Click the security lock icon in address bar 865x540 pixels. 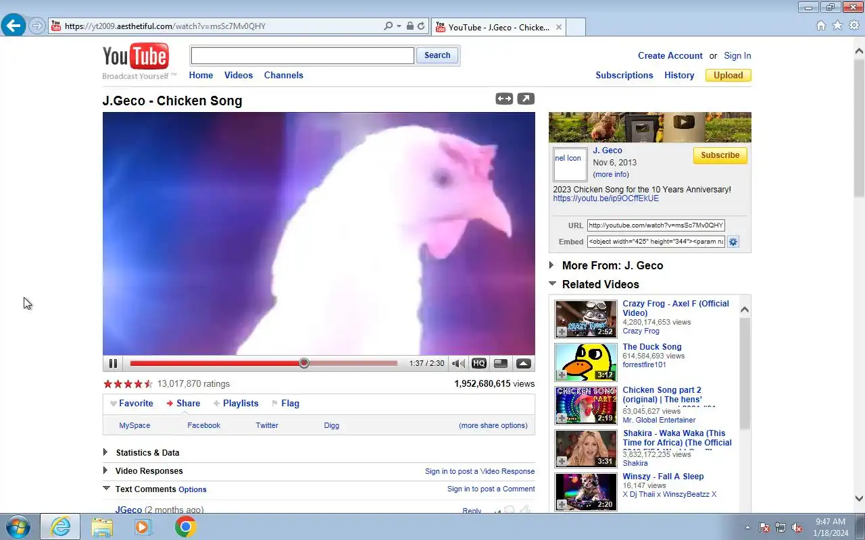pos(410,26)
